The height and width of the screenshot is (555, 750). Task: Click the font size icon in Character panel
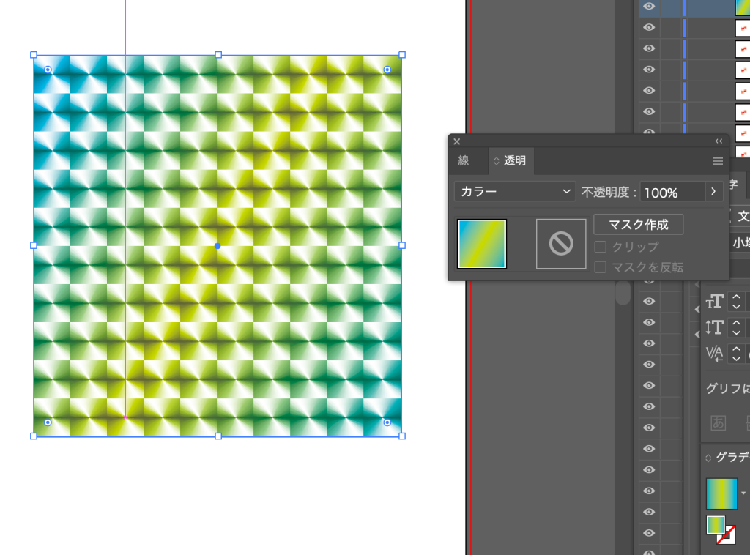point(715,302)
